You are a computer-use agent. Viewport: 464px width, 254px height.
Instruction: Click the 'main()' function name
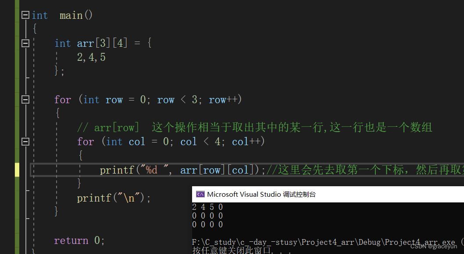click(76, 15)
